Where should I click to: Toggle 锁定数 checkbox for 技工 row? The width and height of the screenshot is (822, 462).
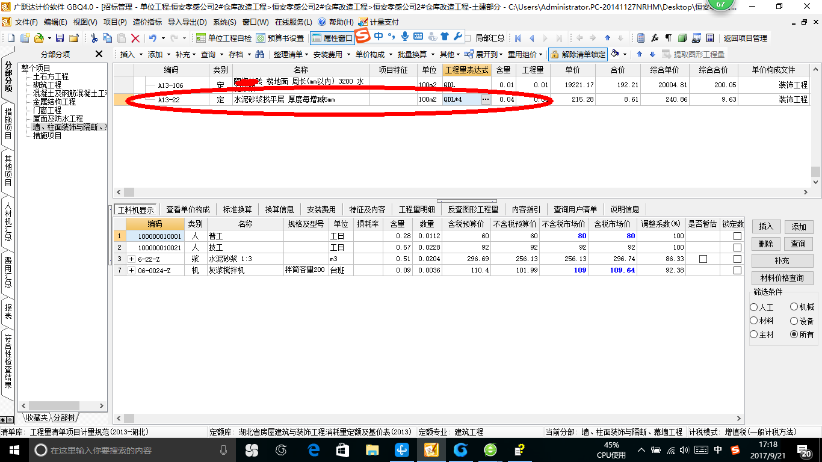737,247
